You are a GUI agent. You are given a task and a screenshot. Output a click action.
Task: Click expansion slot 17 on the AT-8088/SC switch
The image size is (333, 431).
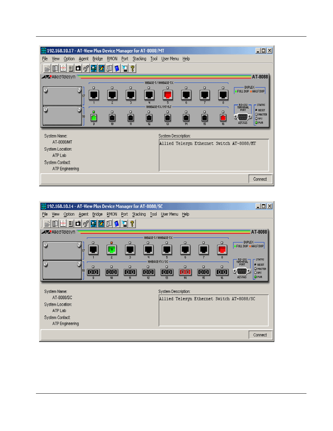tap(62, 251)
